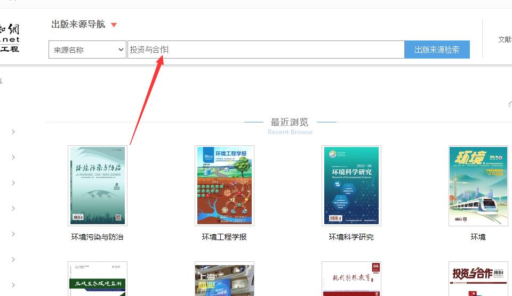This screenshot has height=296, width=512.
Task: Open the 环境 magazine cover with train
Action: (x=478, y=185)
